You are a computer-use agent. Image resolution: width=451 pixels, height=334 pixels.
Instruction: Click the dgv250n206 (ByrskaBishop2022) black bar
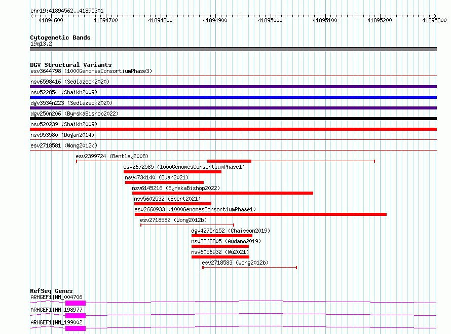pyautogui.click(x=233, y=119)
